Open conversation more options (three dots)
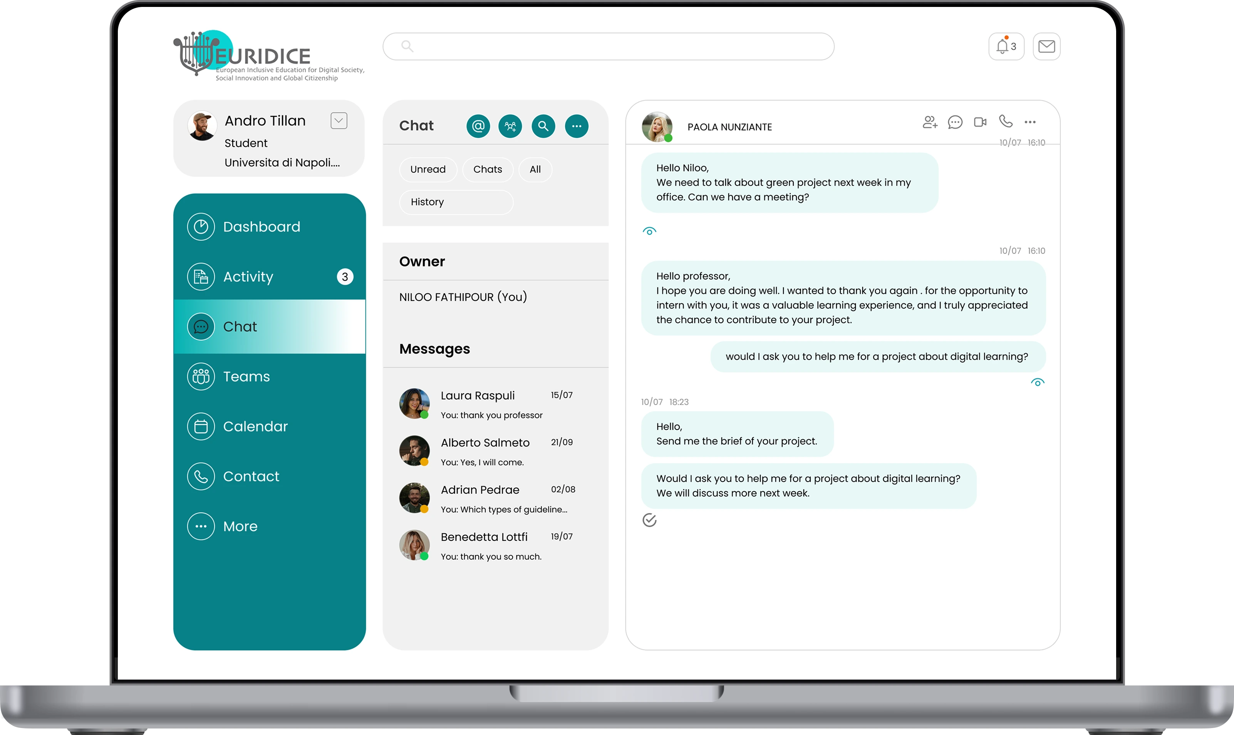Image resolution: width=1234 pixels, height=735 pixels. point(1030,122)
